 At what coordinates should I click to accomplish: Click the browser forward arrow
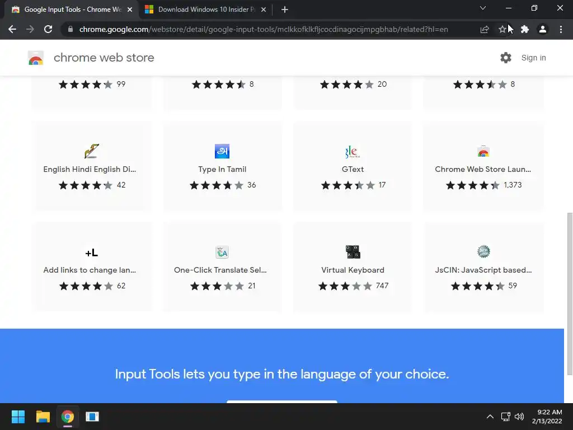[x=30, y=29]
